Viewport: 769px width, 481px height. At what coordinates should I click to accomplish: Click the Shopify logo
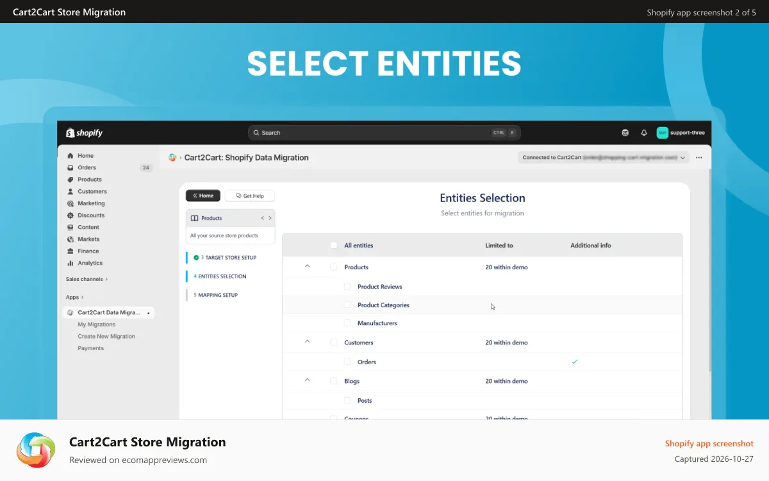click(84, 133)
